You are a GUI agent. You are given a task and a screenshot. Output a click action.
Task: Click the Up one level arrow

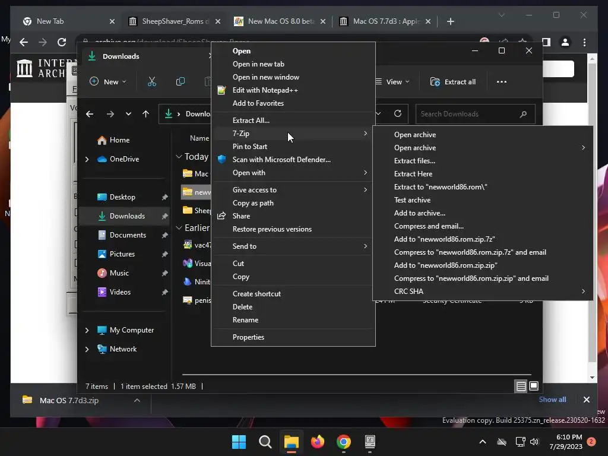coord(145,114)
